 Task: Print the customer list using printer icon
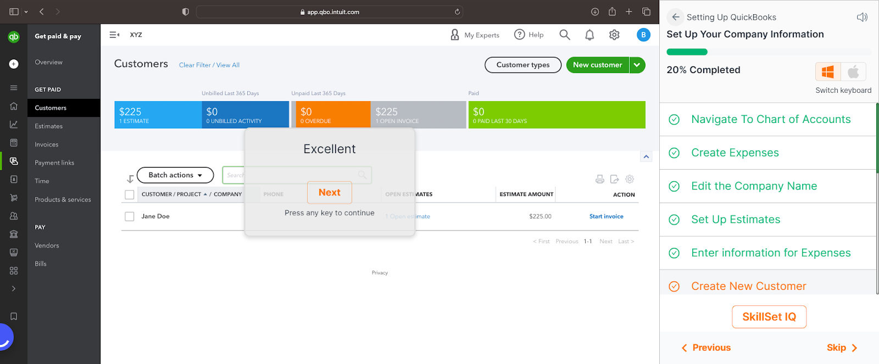(x=600, y=179)
